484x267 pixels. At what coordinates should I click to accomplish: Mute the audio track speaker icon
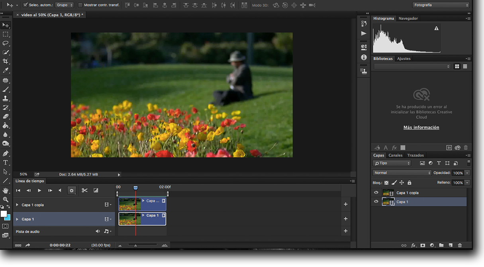[x=98, y=231]
